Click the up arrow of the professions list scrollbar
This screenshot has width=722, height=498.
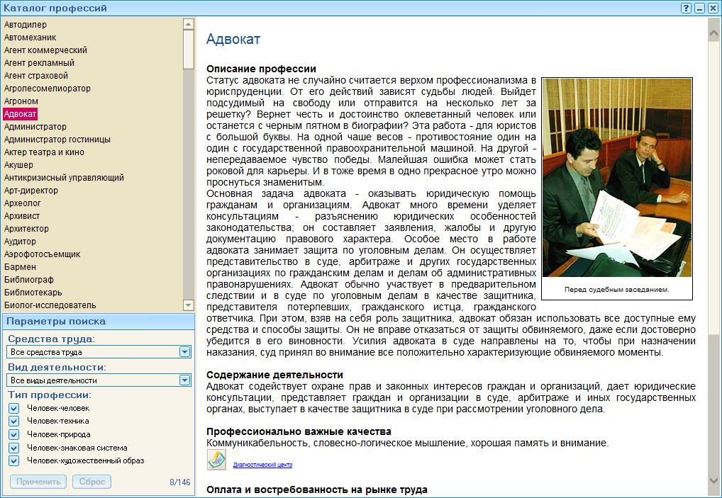[x=187, y=23]
